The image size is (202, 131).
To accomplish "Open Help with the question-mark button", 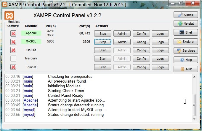I will [x=185, y=60].
